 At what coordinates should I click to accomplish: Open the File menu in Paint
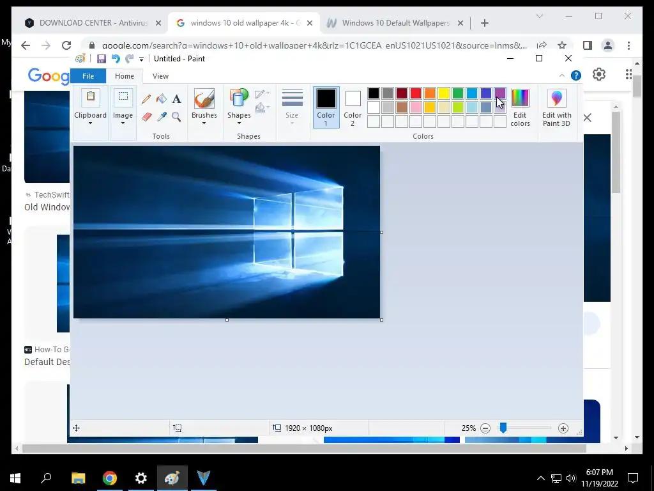pos(88,76)
